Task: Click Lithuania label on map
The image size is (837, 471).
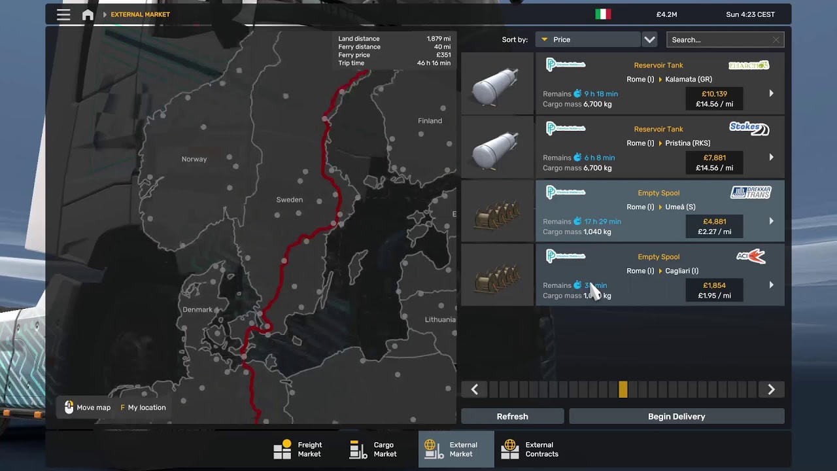Action: tap(440, 319)
